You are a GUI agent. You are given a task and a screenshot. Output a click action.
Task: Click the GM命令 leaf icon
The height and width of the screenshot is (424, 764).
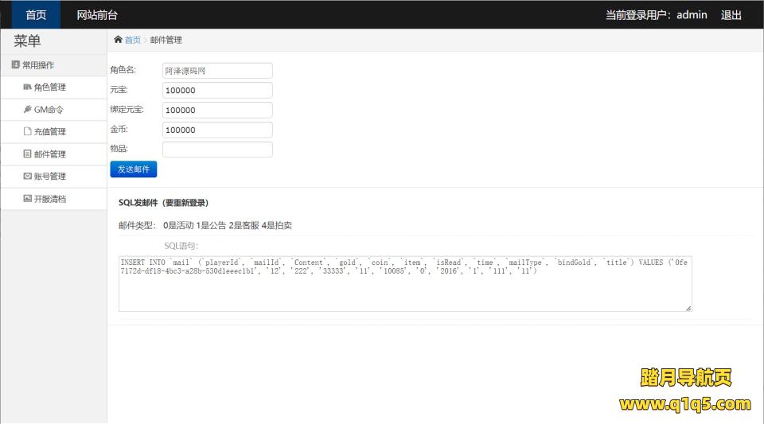(x=27, y=109)
